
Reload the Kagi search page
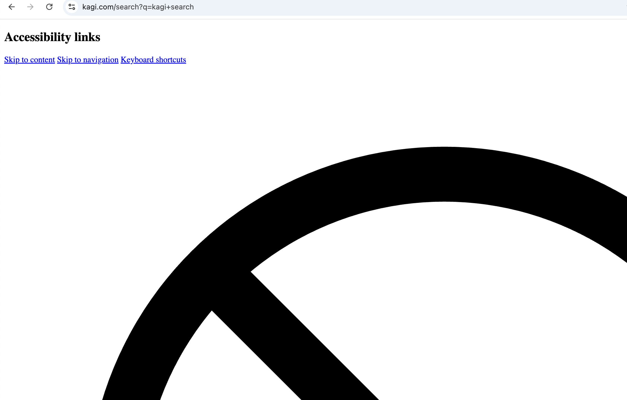[x=49, y=7]
